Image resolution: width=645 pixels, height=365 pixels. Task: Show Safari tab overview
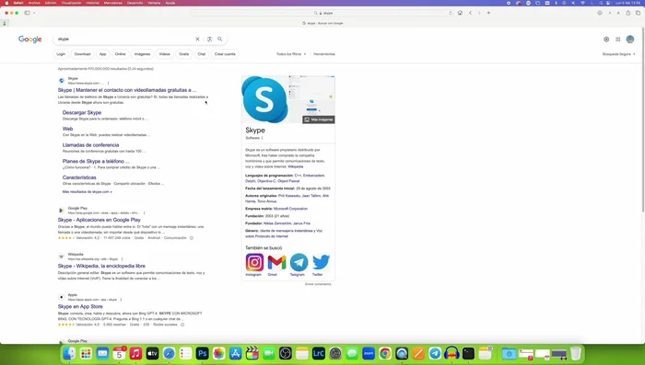pyautogui.click(x=638, y=13)
